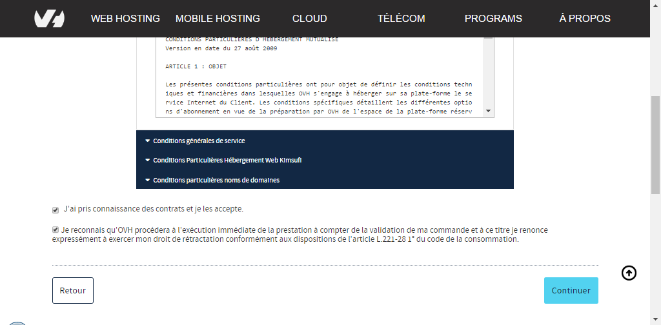Open the MOBILE HOSTING menu

[x=218, y=19]
